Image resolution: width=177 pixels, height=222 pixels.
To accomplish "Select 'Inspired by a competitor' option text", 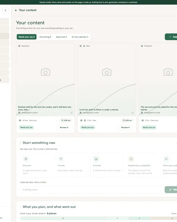I will pos(139,165).
